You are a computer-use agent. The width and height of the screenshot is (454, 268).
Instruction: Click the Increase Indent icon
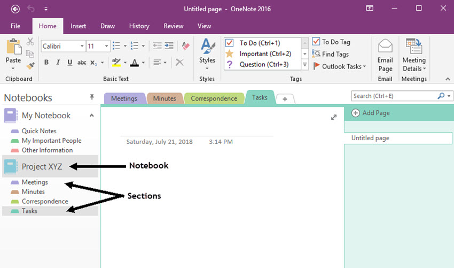pyautogui.click(x=169, y=45)
